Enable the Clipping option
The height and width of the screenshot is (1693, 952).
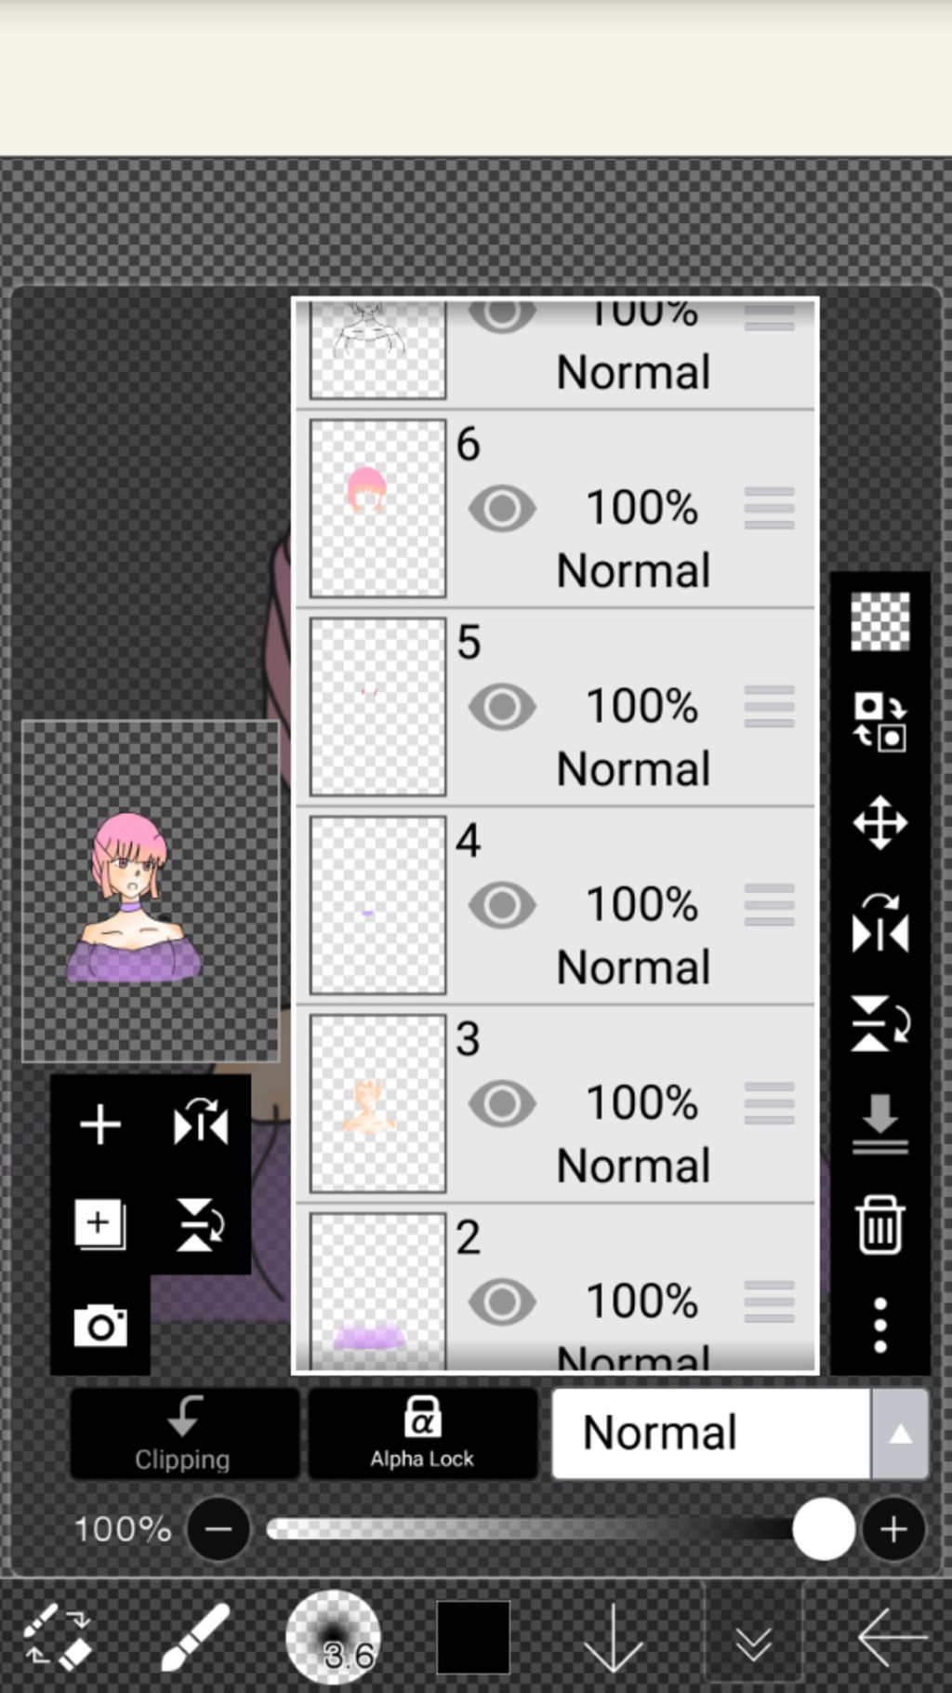click(184, 1433)
